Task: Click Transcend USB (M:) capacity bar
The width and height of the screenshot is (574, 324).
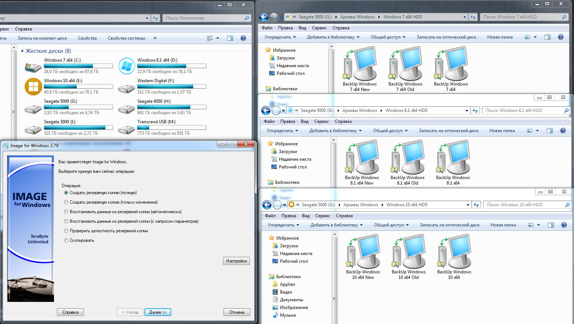Action: [x=172, y=128]
